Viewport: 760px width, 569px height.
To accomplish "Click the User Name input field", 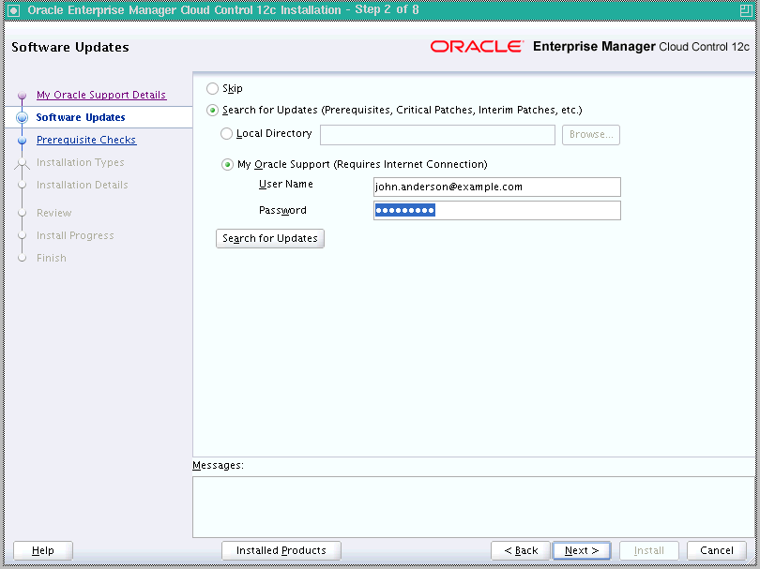I will click(x=496, y=187).
